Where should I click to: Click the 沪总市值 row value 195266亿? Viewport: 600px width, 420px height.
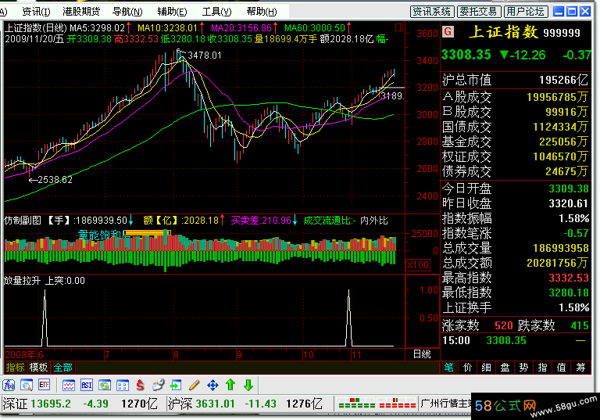click(563, 80)
